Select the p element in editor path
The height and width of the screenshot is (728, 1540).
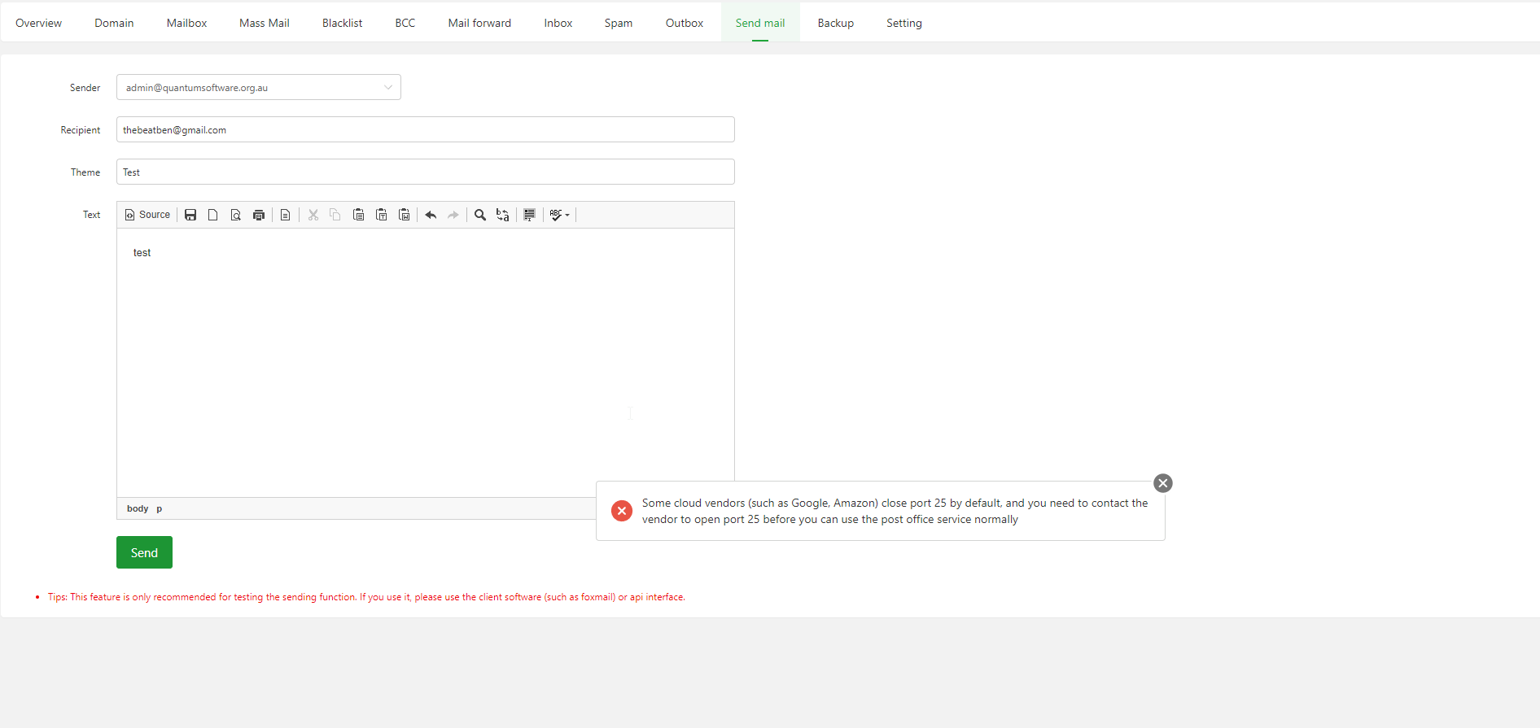(x=160, y=508)
